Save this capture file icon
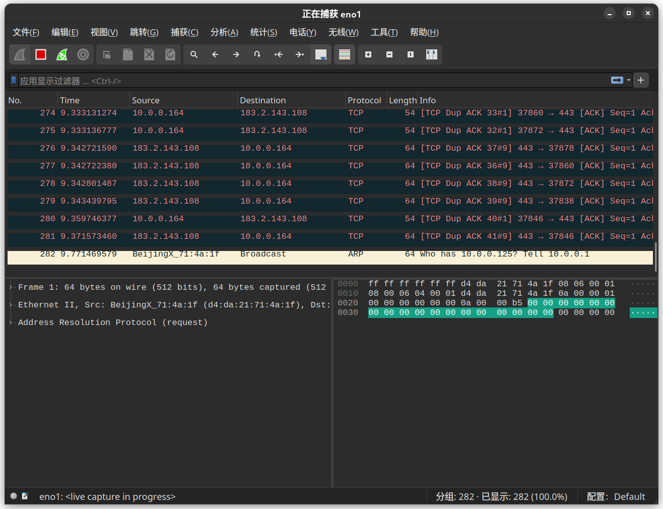663x509 pixels. coord(128,54)
